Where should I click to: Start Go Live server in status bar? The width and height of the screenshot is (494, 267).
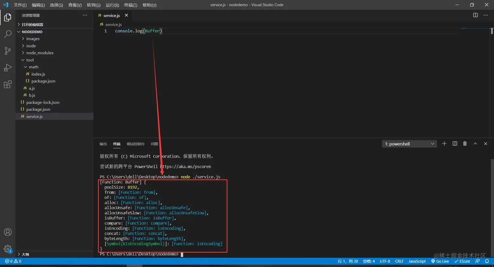[440, 261]
